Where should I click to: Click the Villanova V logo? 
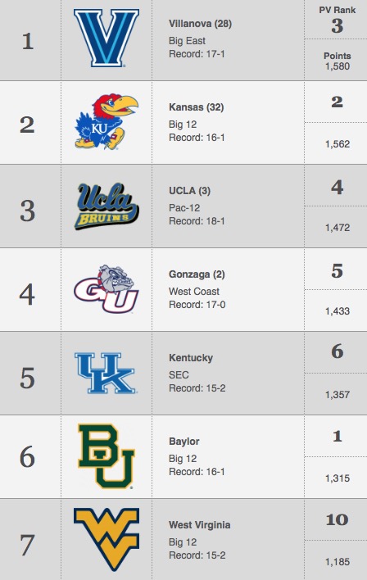pyautogui.click(x=106, y=39)
